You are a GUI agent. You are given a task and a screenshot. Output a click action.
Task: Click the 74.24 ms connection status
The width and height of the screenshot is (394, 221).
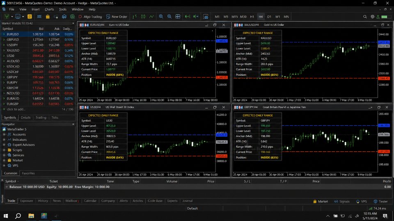(377, 208)
